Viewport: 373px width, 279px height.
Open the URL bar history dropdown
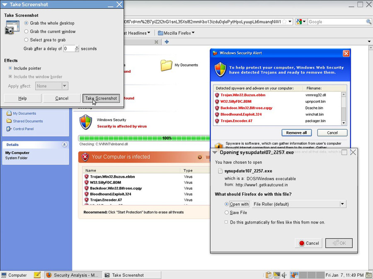tap(290, 21)
